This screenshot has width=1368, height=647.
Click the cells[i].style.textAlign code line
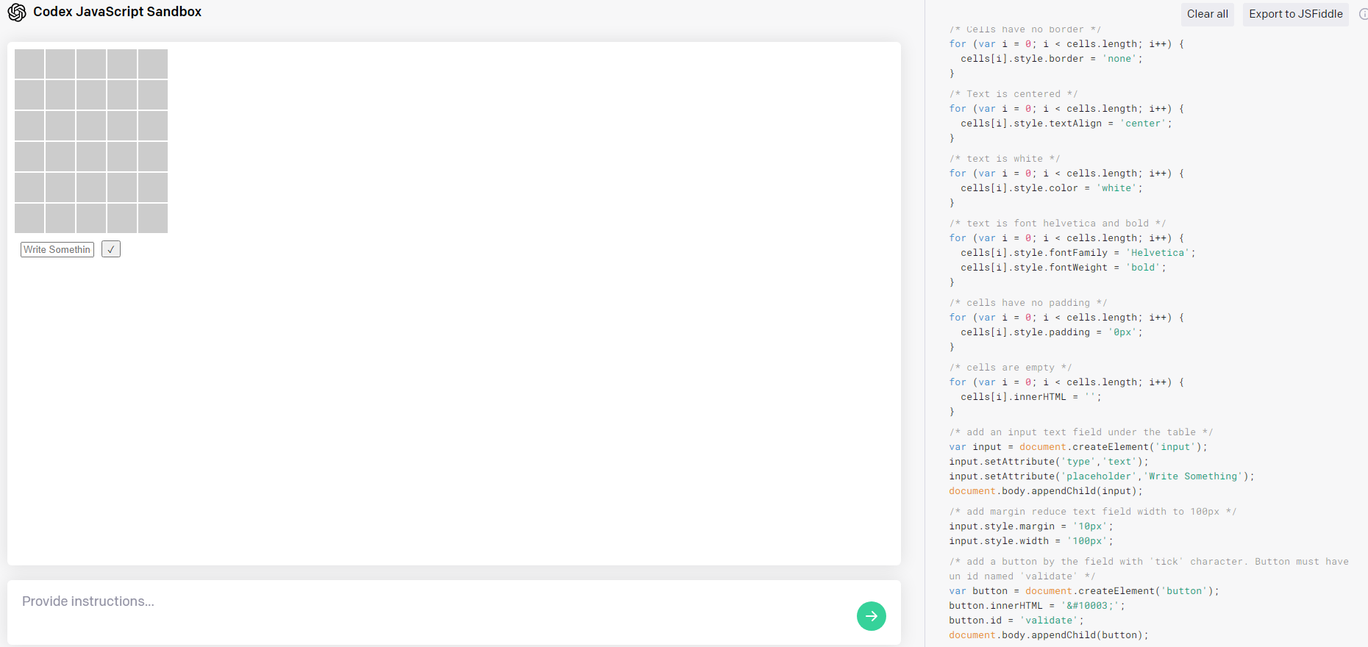pos(1066,124)
